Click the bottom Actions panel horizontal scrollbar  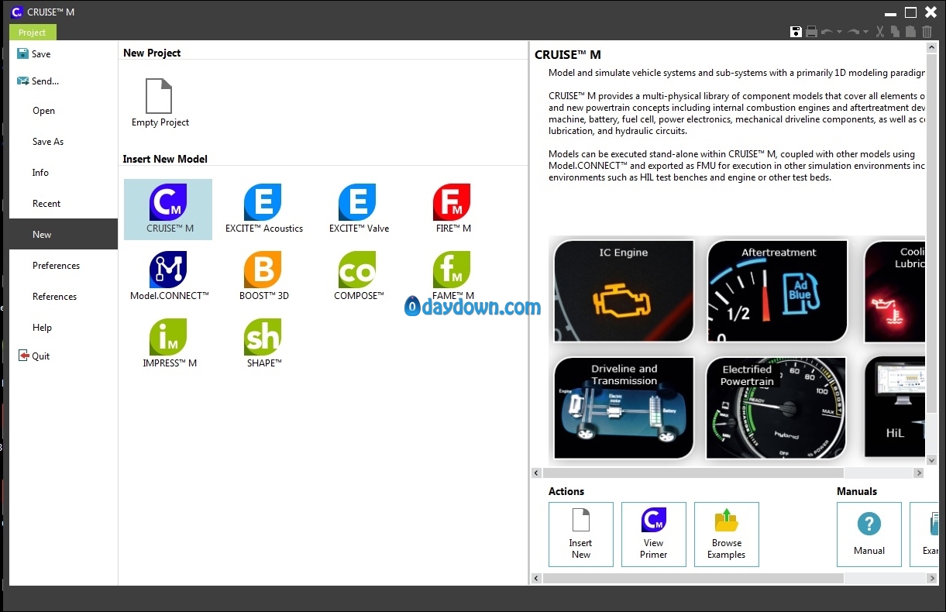pyautogui.click(x=693, y=578)
